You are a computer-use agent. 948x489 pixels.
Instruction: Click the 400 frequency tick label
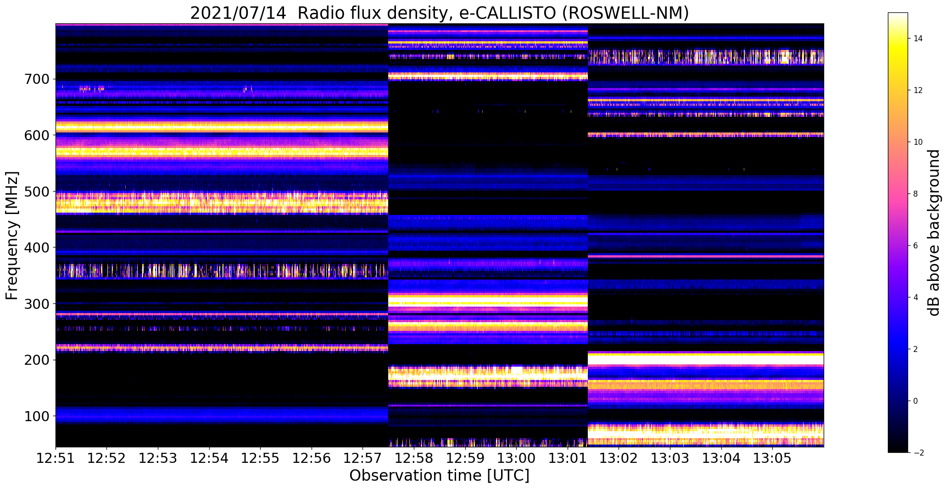point(37,248)
